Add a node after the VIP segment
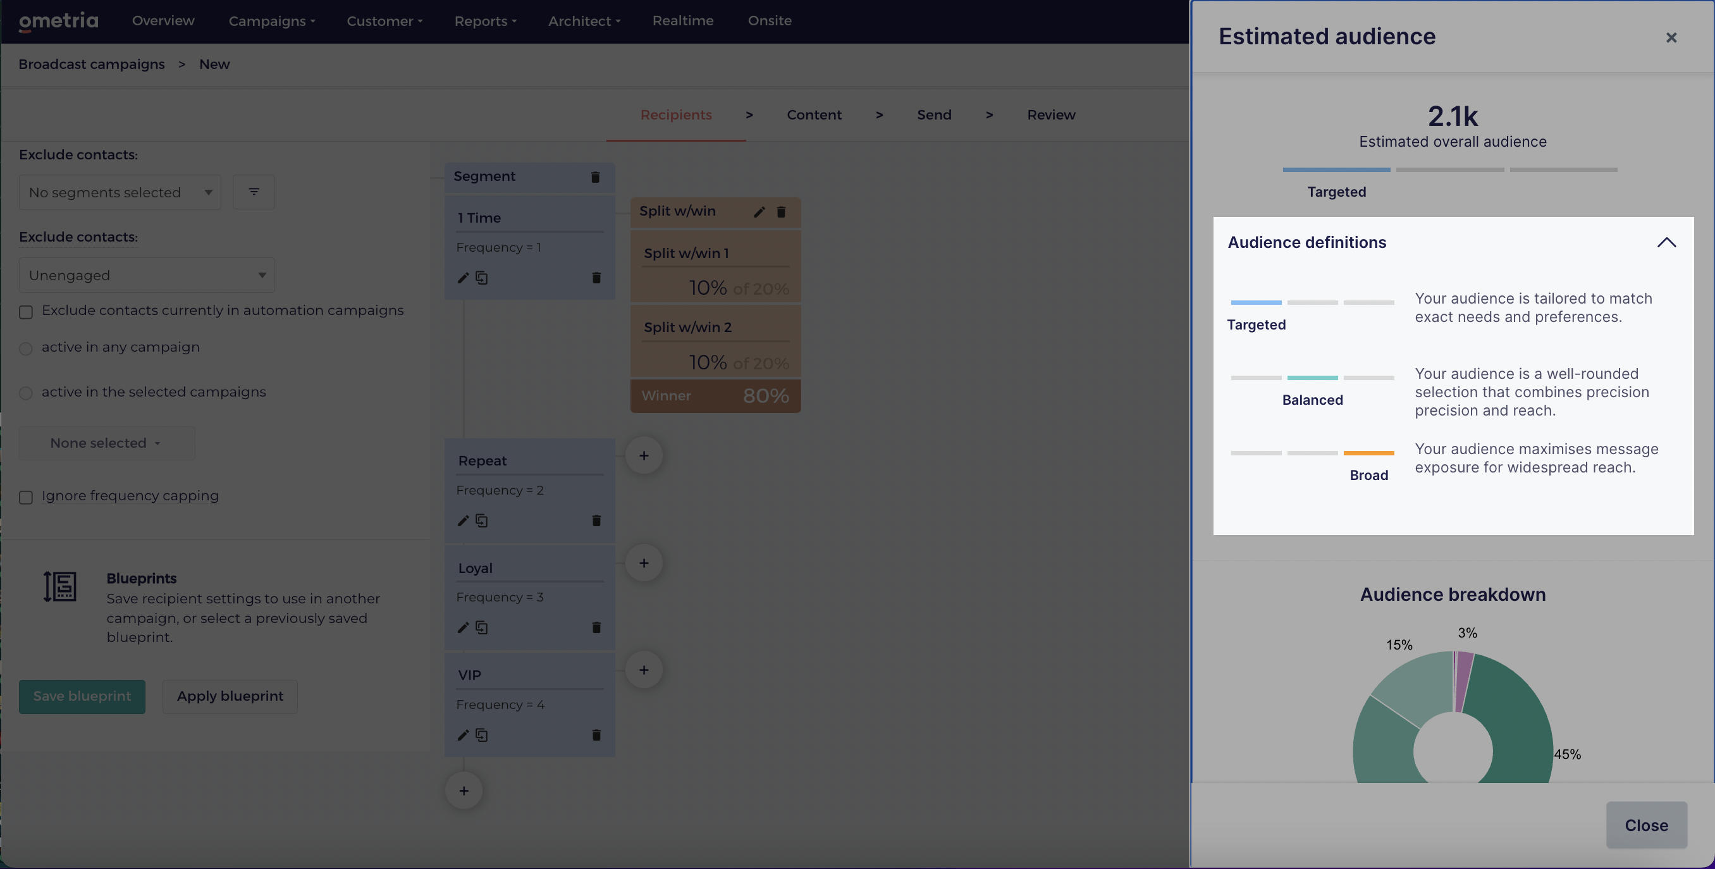 pyautogui.click(x=644, y=670)
